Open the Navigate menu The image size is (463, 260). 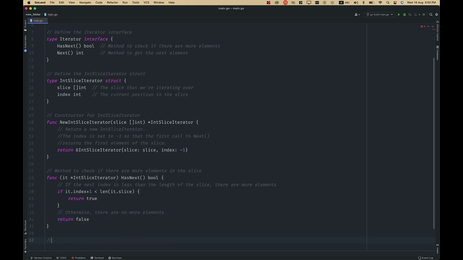pyautogui.click(x=85, y=3)
